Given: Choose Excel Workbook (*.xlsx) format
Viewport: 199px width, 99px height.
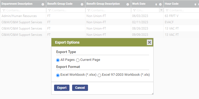Looking at the screenshot, I should [x=58, y=75].
